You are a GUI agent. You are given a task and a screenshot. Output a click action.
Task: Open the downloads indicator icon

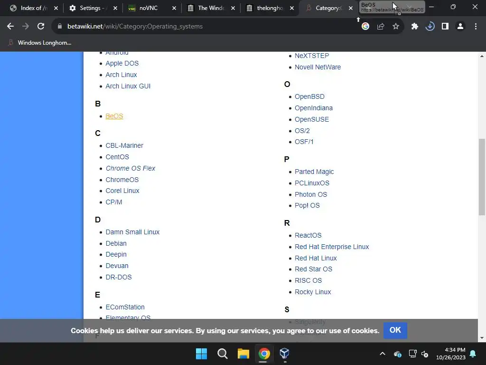[430, 27]
